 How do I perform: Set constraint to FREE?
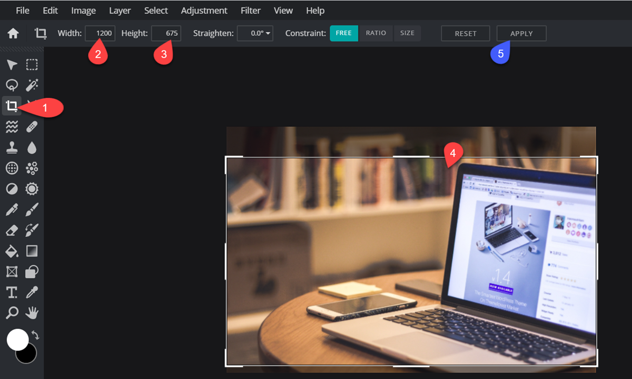tap(343, 33)
